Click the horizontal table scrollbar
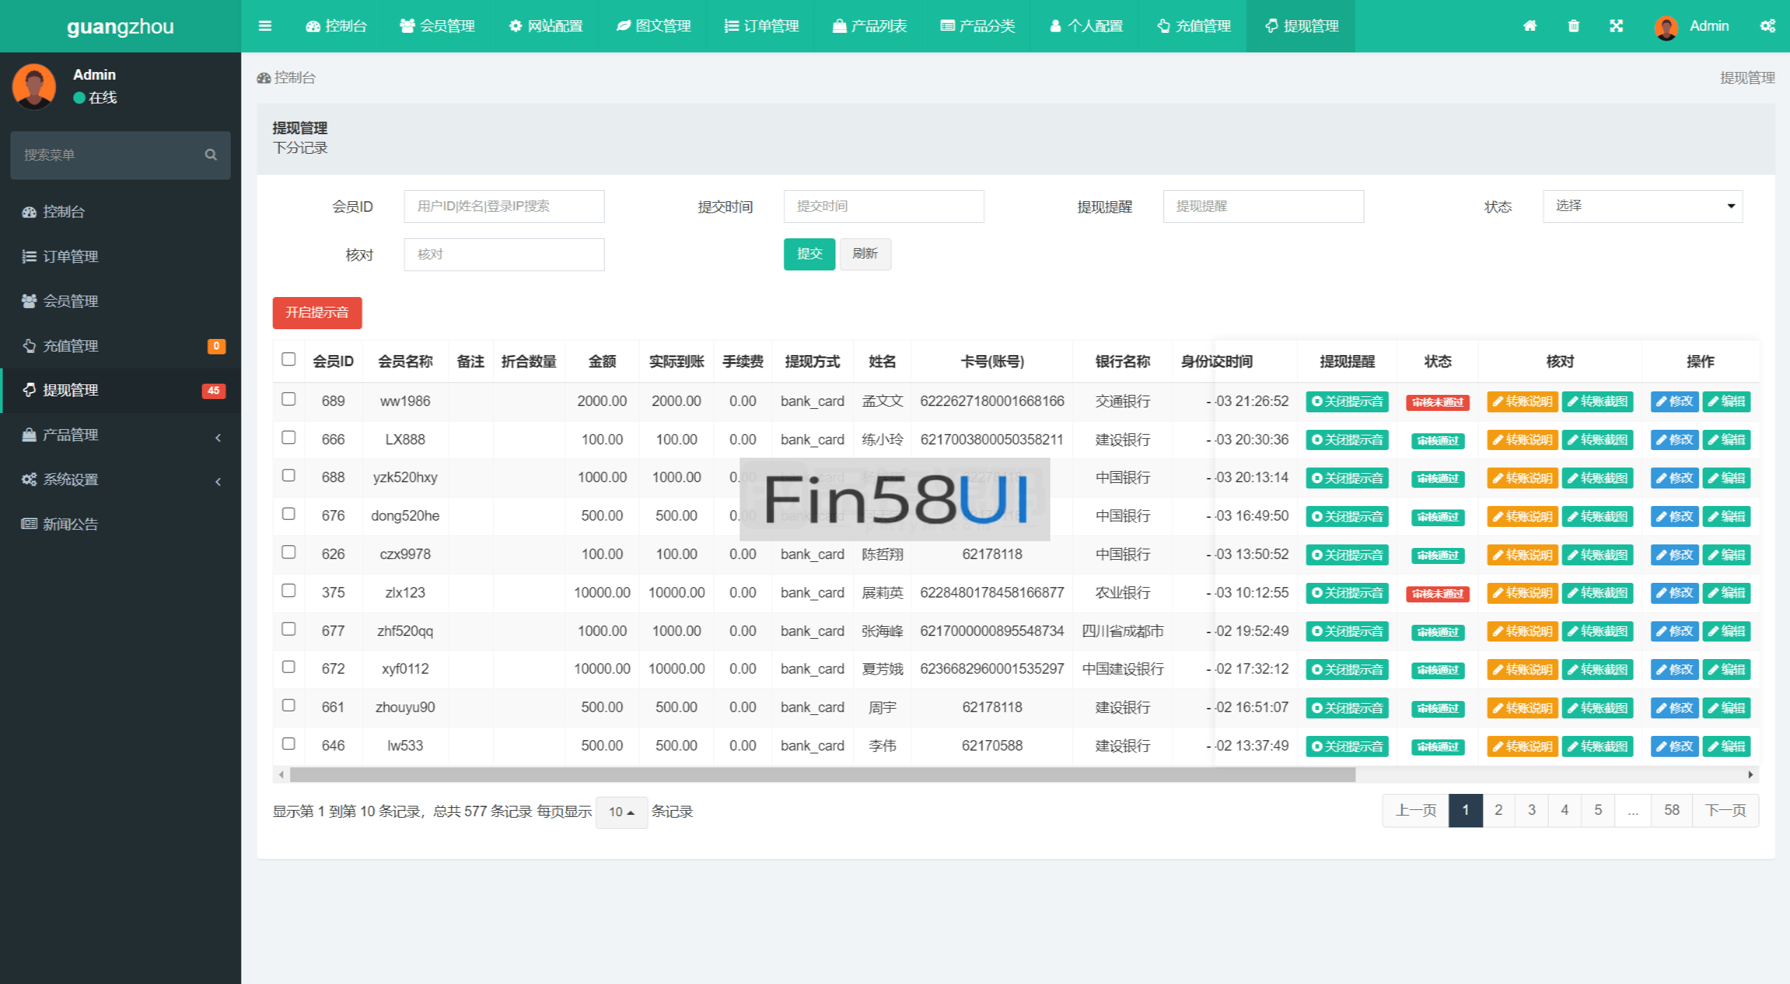This screenshot has height=984, width=1790. pos(822,774)
